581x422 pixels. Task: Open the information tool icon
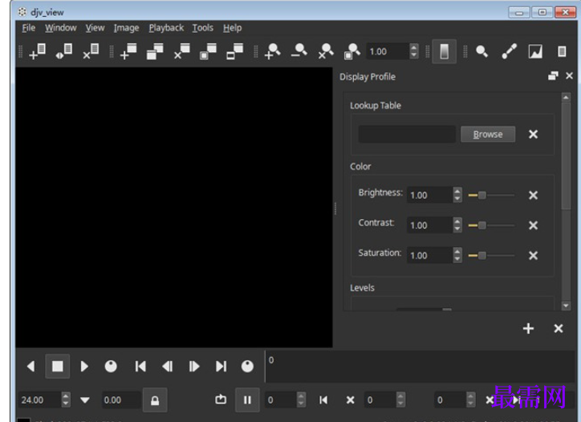coord(562,51)
